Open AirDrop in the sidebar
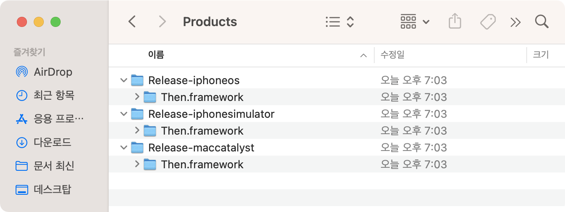 pyautogui.click(x=53, y=72)
